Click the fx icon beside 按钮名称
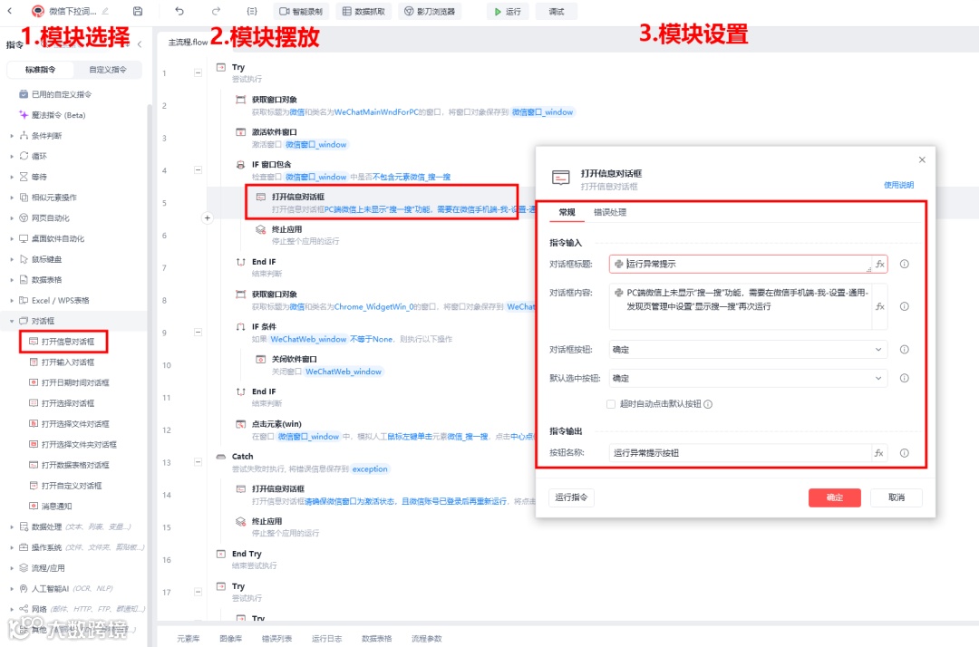The image size is (979, 647). pos(879,453)
